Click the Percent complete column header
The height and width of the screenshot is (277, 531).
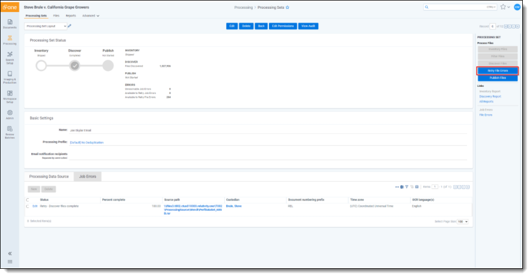pyautogui.click(x=114, y=200)
